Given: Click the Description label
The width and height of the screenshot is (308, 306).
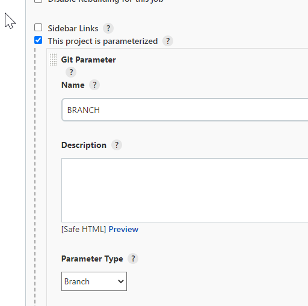Looking at the screenshot, I should [84, 145].
